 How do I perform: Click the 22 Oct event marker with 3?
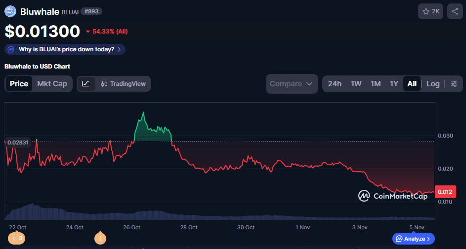coord(17,238)
